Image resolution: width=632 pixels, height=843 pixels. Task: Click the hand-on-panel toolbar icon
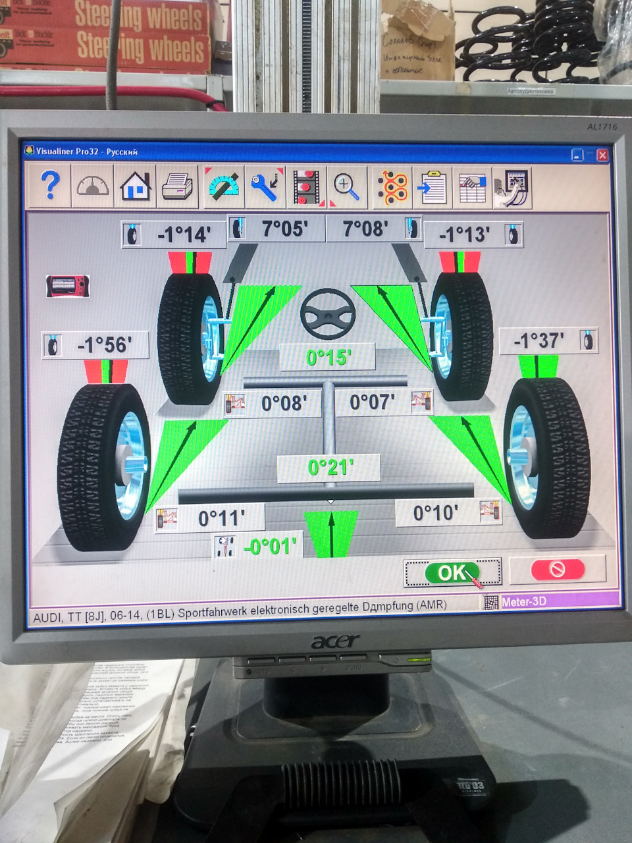pyautogui.click(x=512, y=188)
